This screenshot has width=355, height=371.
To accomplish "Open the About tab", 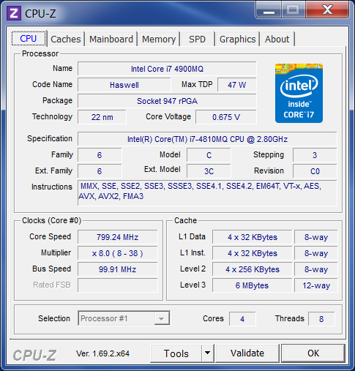I will point(277,39).
